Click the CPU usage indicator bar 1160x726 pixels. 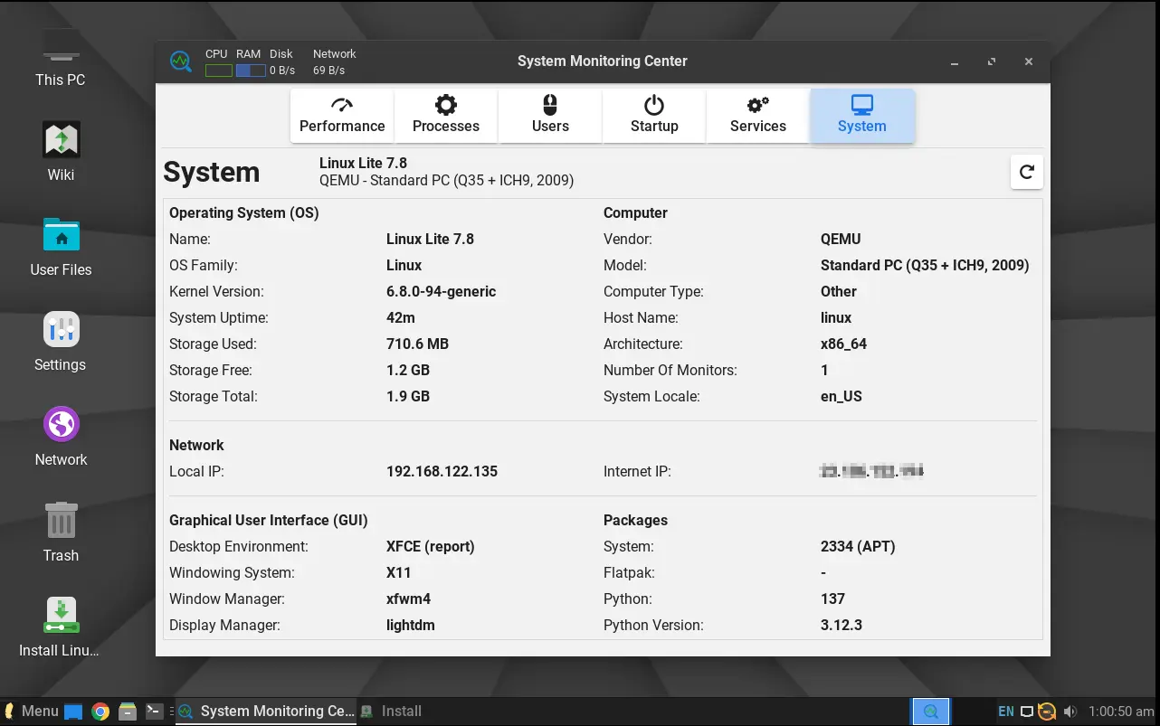[x=218, y=71]
